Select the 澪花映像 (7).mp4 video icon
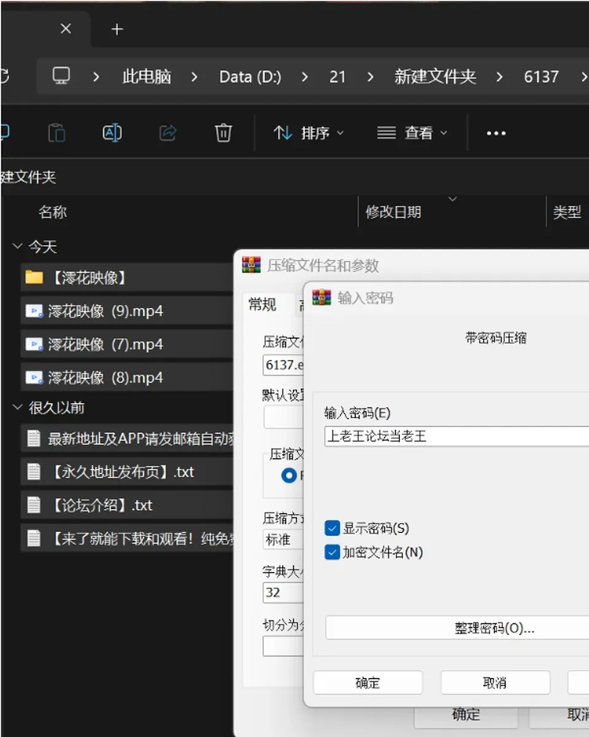Viewport: 589px width, 737px height. pyautogui.click(x=34, y=344)
